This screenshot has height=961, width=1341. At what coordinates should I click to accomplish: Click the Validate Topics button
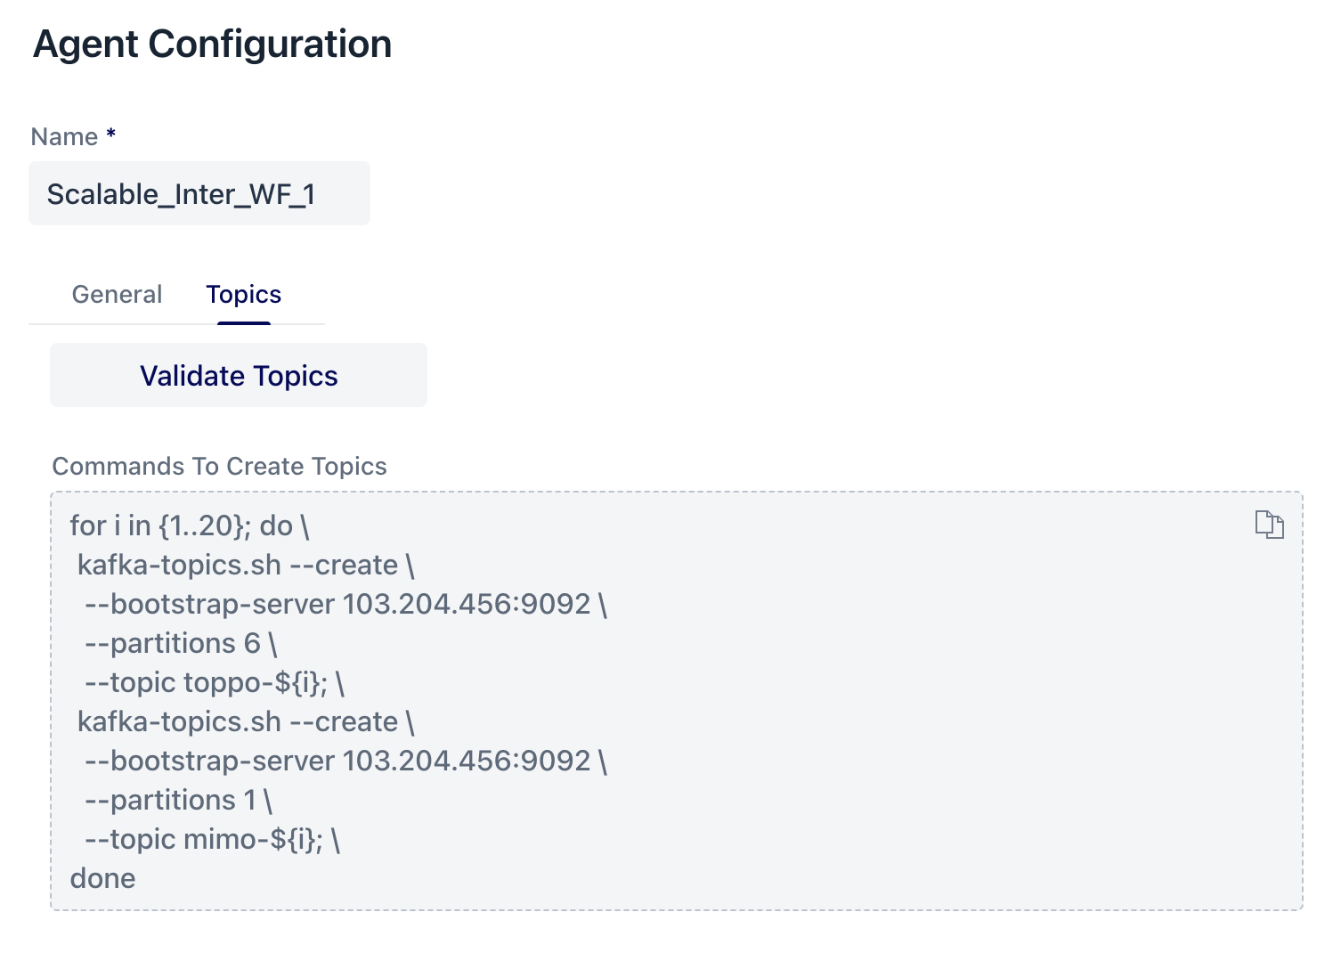[x=238, y=375]
